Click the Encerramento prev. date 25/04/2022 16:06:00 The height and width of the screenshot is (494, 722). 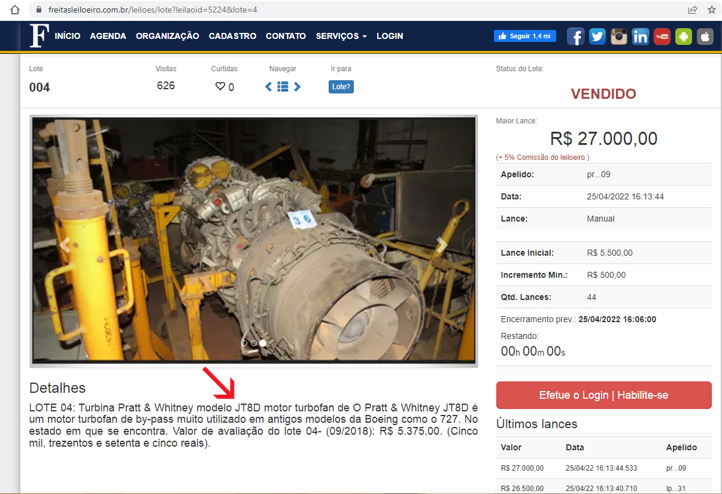pyautogui.click(x=617, y=319)
